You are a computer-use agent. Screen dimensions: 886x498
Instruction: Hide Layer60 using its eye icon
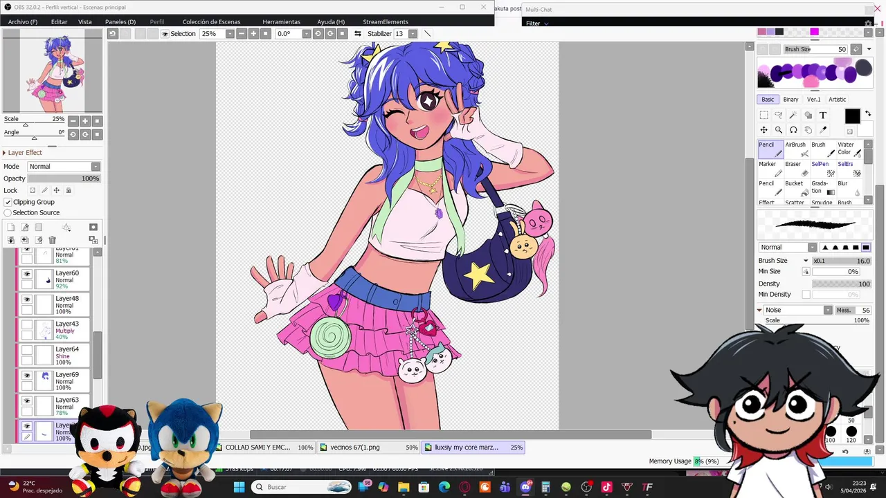click(27, 274)
